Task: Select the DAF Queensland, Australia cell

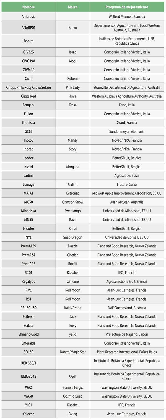Action: click(127, 308)
